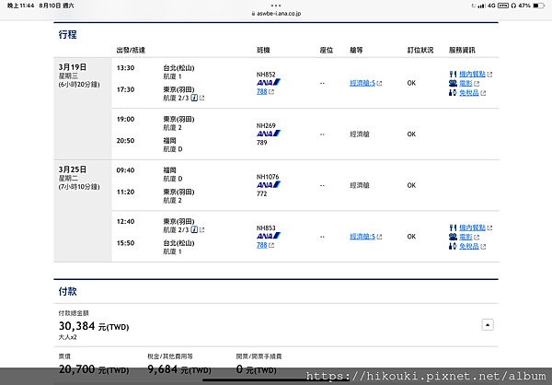The image size is (552, 385).
Task: Click the terminal info icon for 13:30 flight's Haneda arrival
Action: click(194, 98)
